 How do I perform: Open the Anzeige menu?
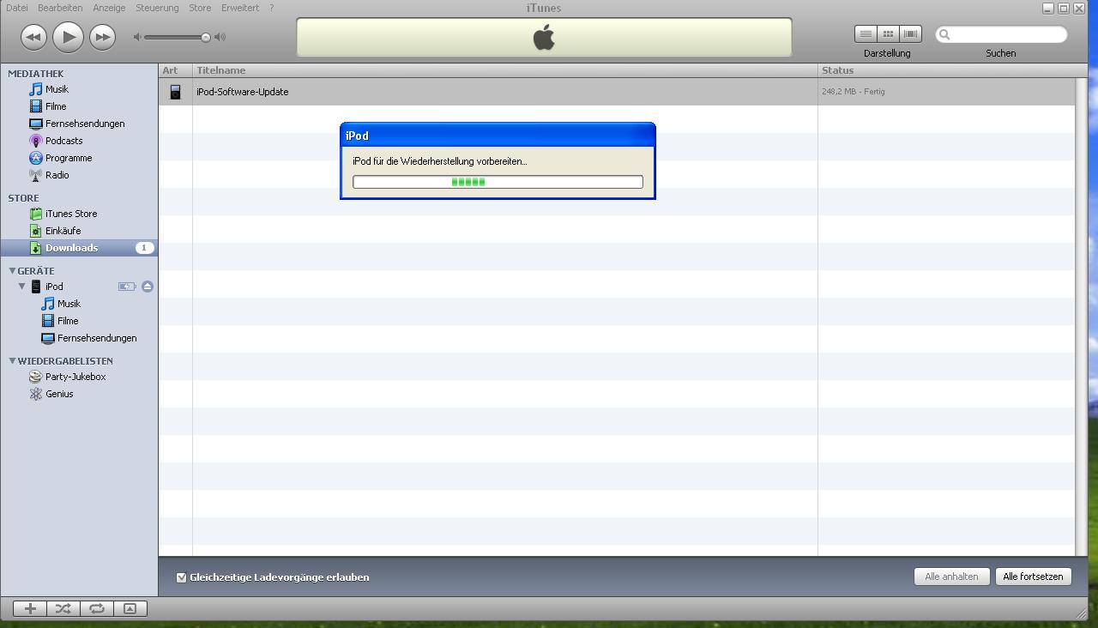point(109,8)
